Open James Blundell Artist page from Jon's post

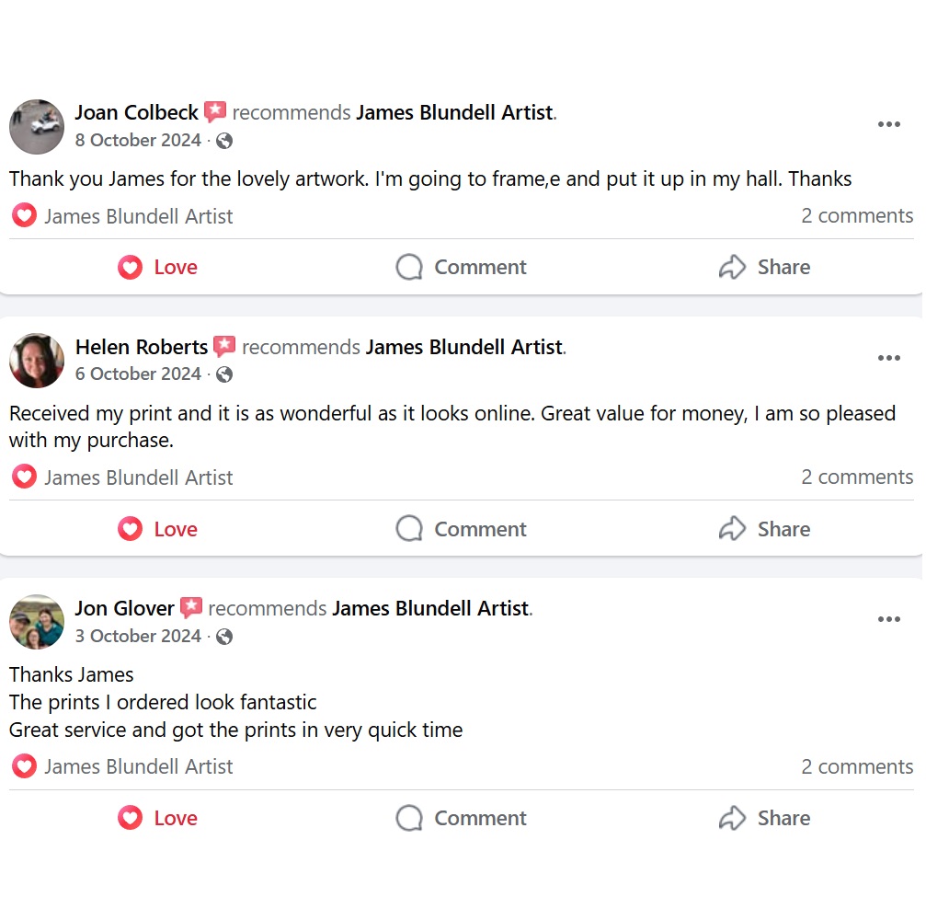[431, 609]
